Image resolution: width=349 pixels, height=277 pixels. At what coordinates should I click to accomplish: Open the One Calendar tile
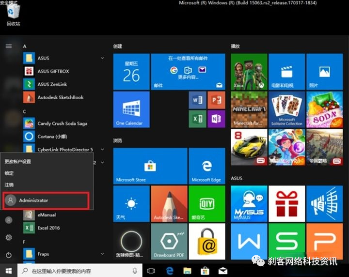pos(131,109)
